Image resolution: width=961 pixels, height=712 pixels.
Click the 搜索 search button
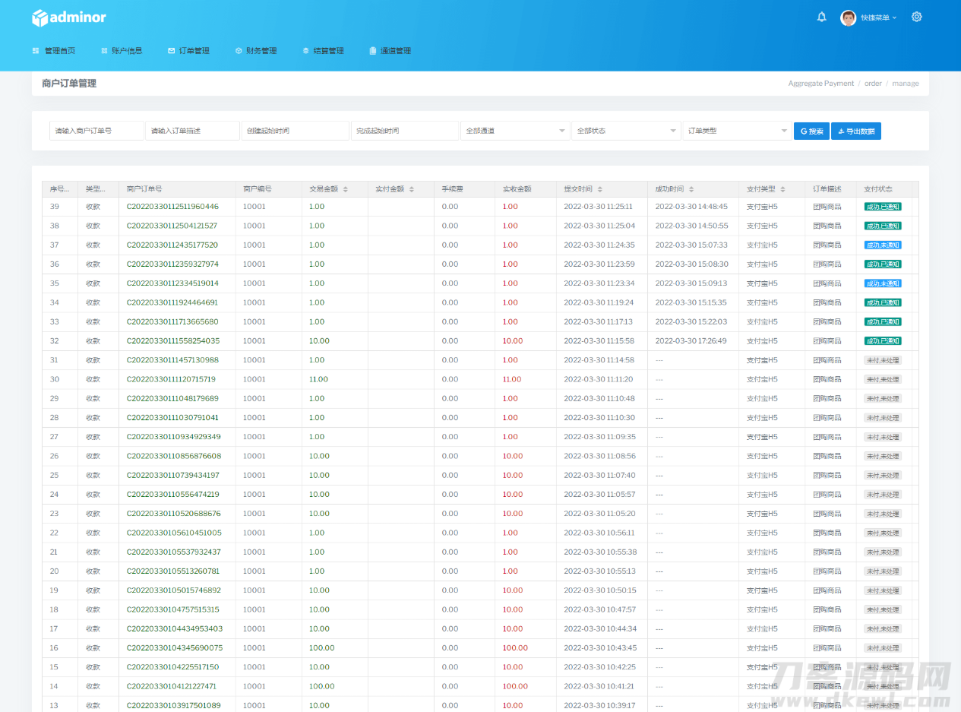(x=811, y=131)
